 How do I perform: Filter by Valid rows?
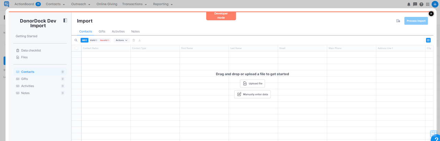[x=93, y=40]
